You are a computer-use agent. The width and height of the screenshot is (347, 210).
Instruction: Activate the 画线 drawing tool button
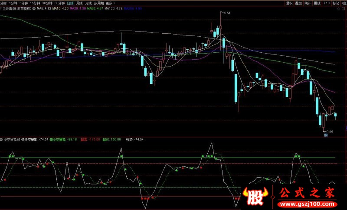click(317, 3)
